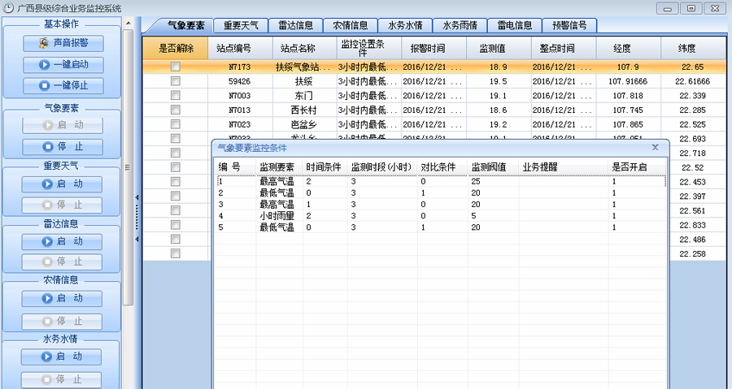This screenshot has height=389, width=732.
Task: Collapse left panel using splitter arrow
Action: click(137, 197)
